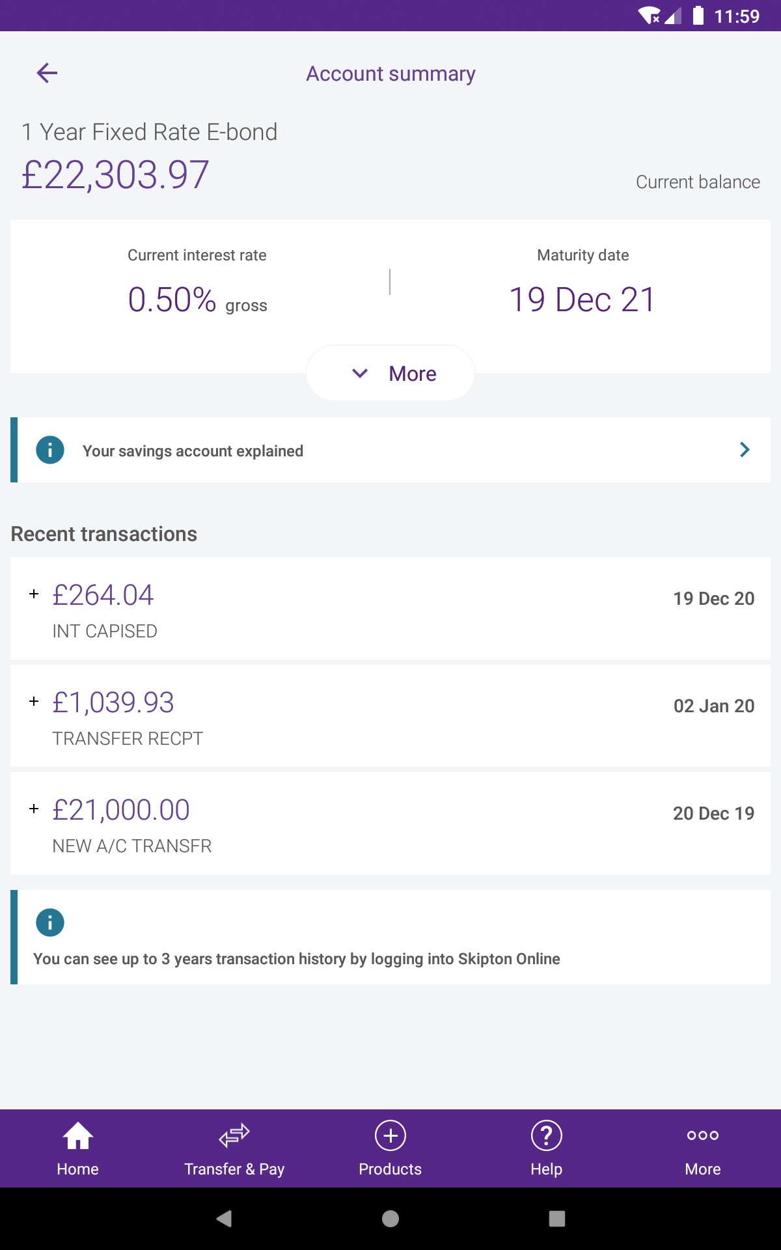The image size is (781, 1250).
Task: Tap the Skipton Online transaction history notice
Action: click(390, 937)
